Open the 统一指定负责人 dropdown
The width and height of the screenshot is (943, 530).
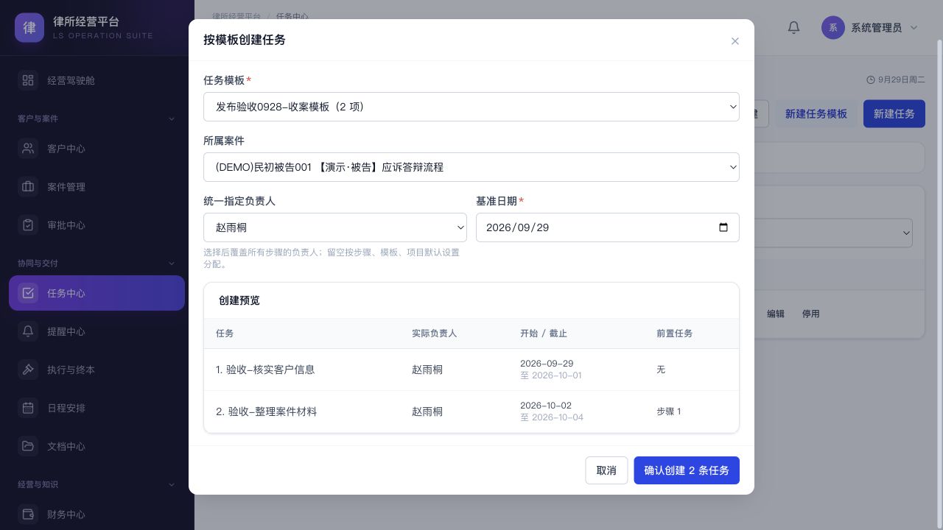(335, 227)
